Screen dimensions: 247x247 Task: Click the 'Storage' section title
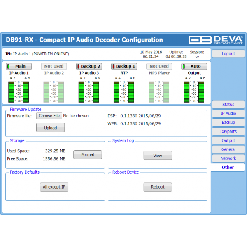click(17, 140)
